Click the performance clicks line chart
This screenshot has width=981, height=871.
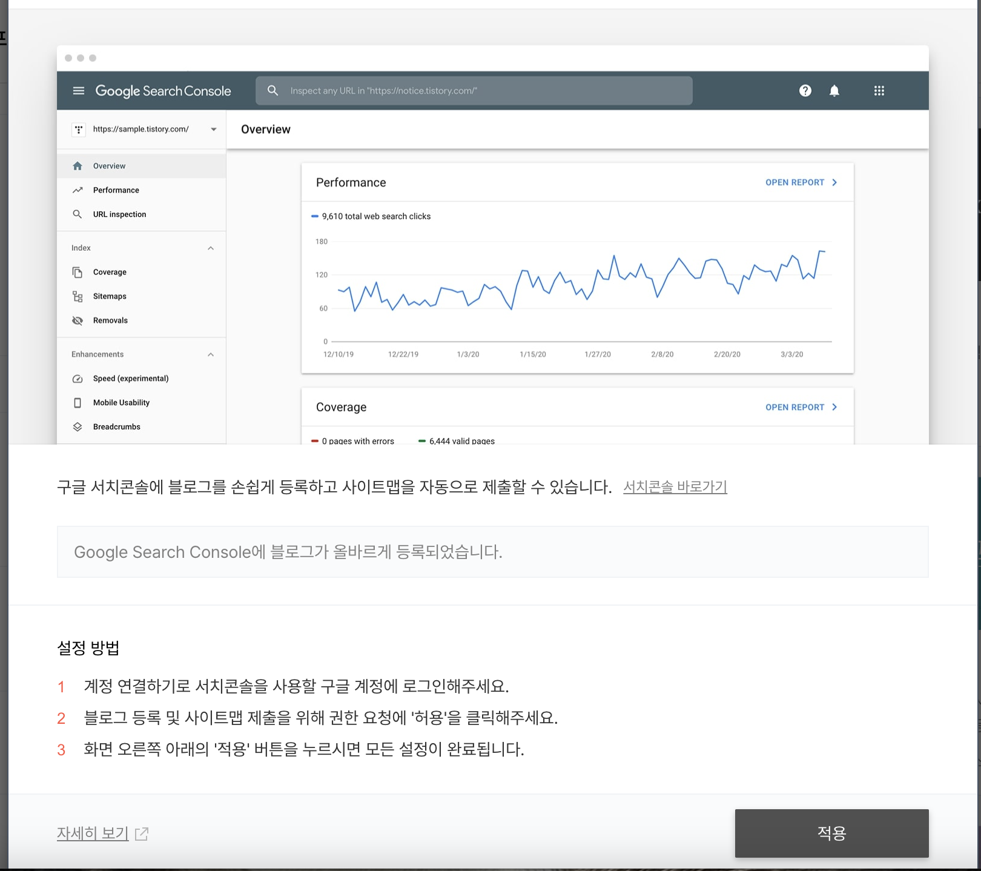click(x=581, y=282)
